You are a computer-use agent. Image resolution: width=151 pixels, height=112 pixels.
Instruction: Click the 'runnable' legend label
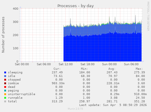point(15,98)
